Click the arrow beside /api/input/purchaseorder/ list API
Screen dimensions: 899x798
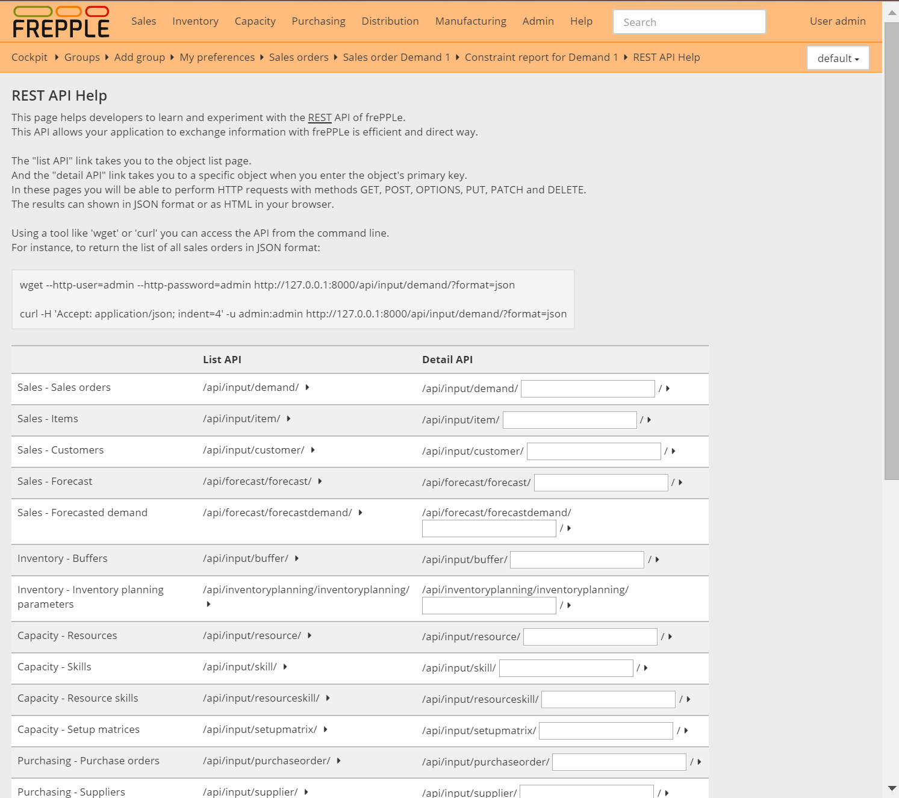339,761
